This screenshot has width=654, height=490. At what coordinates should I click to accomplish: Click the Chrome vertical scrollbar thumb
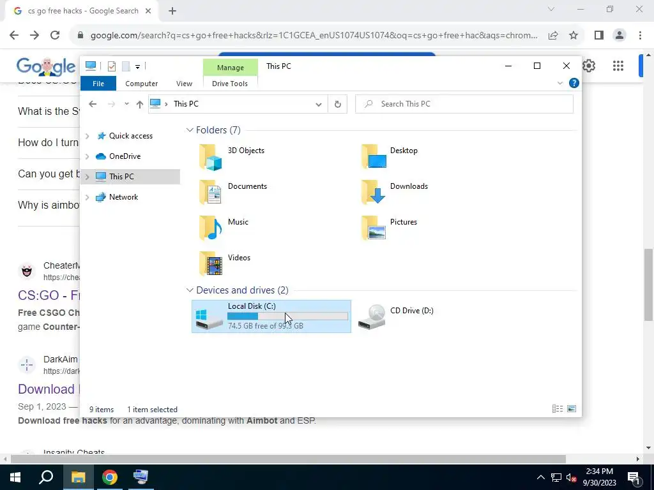click(x=648, y=285)
